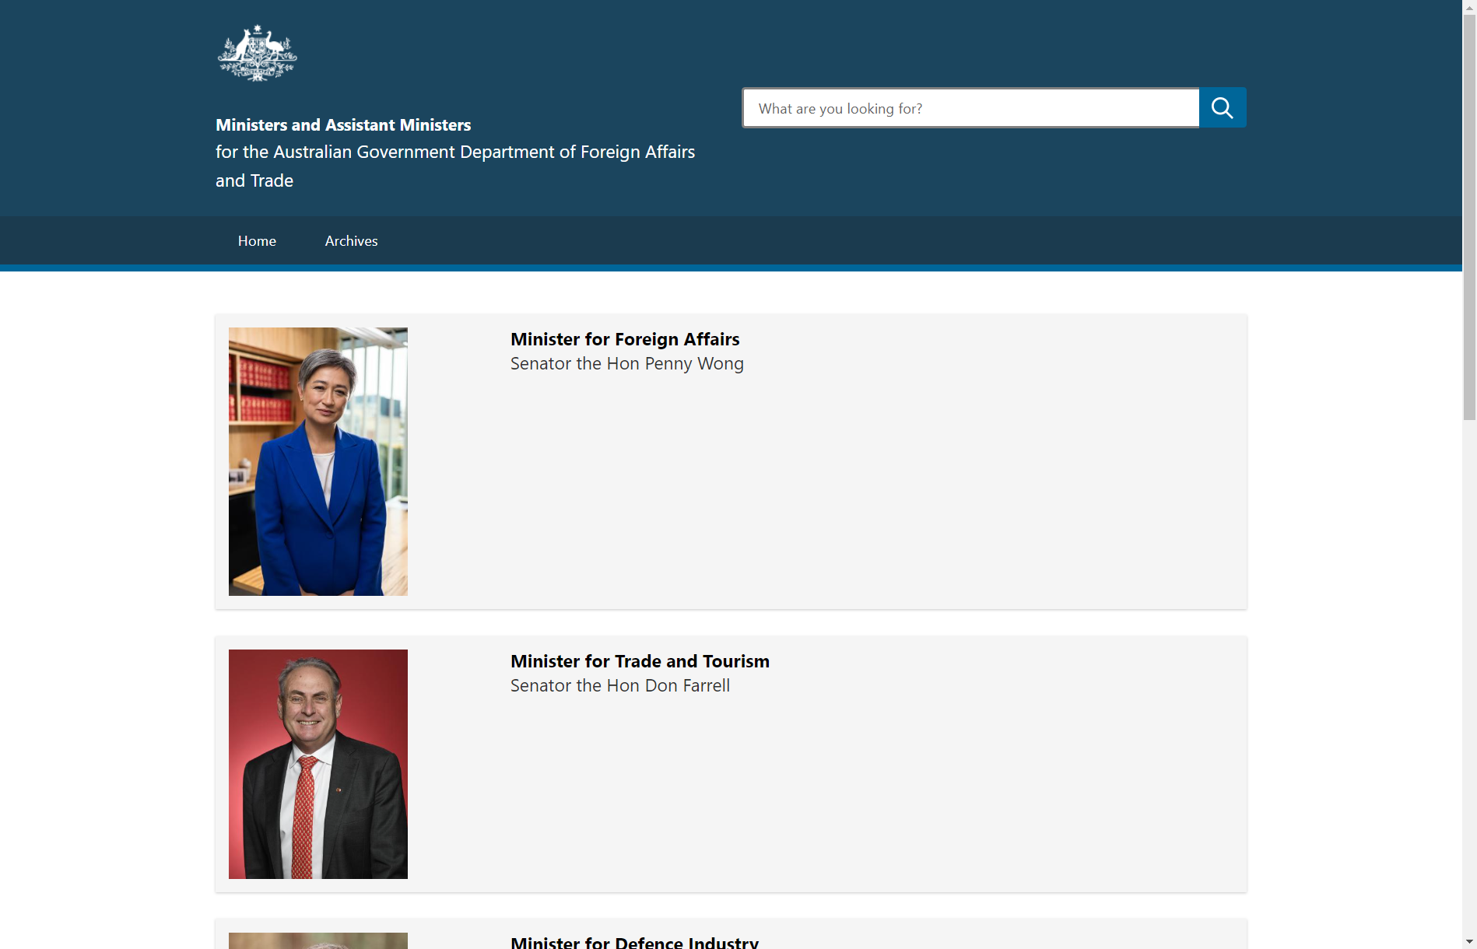The width and height of the screenshot is (1477, 949).
Task: Click the vertical scrollbar thumb
Action: coord(1469,218)
